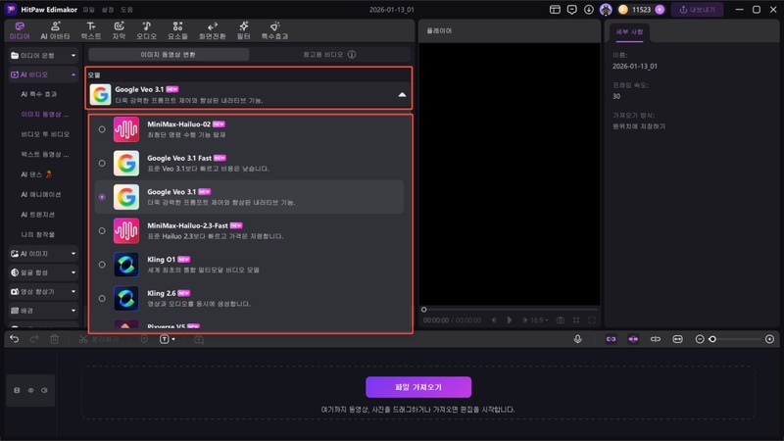Screen dimensions: 784x441
Task: Open the 자막 subtitles tool
Action: pos(119,30)
